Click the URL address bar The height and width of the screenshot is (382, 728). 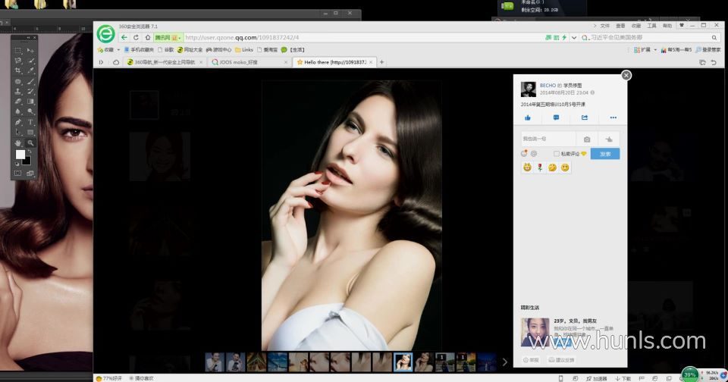362,38
